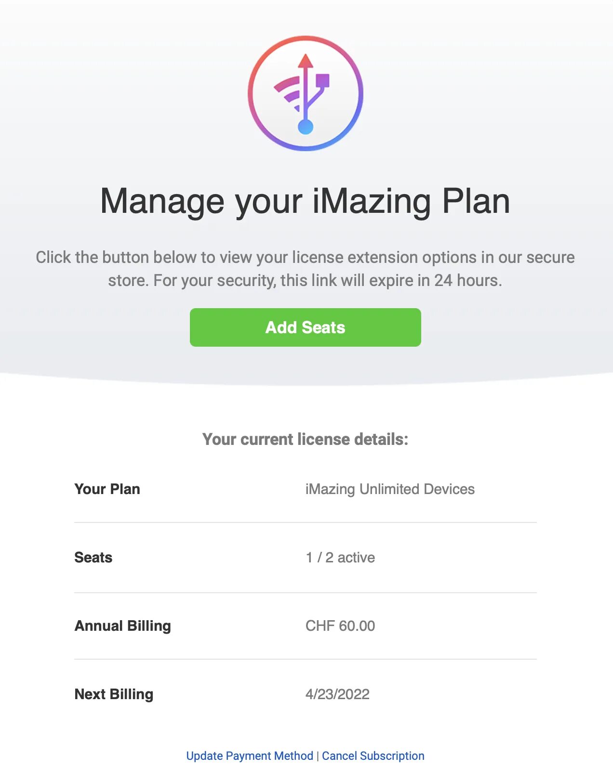Viewport: 613px width, 781px height.
Task: Open the Cancel Subscription link
Action: (373, 756)
